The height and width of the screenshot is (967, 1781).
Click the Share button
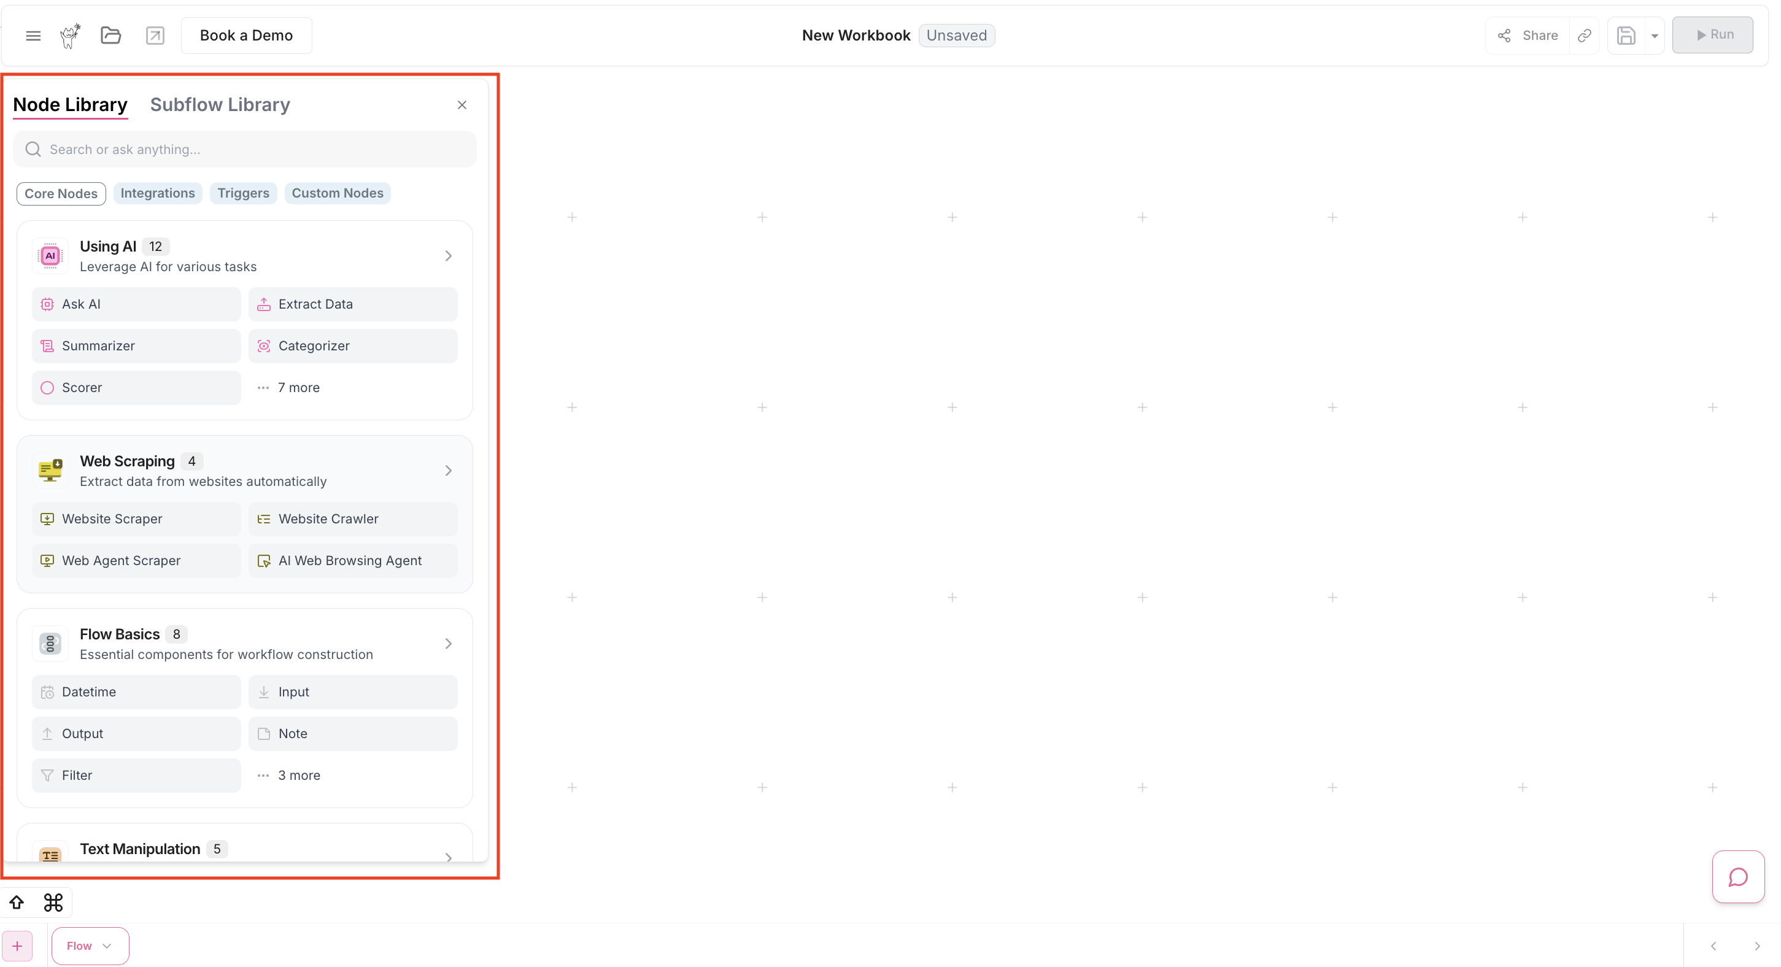1528,35
